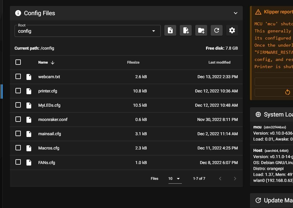The image size is (293, 208).
Task: Click the upper blank button in the Klipper panel
Action: 274,82
